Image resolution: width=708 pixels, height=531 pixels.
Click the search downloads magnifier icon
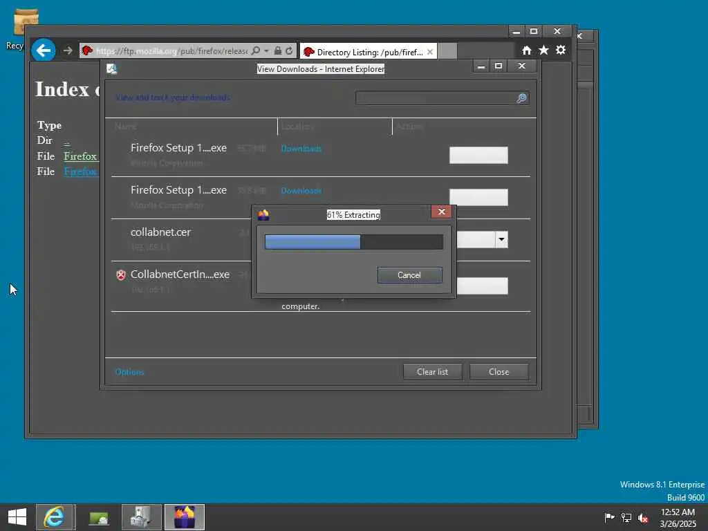tap(521, 98)
